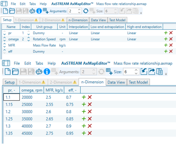Click clipboard paste icon in bottom window toolbar

159,72
